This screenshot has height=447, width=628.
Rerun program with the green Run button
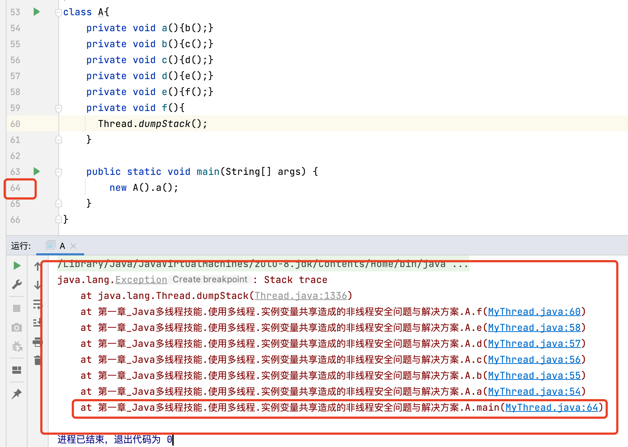pyautogui.click(x=17, y=266)
